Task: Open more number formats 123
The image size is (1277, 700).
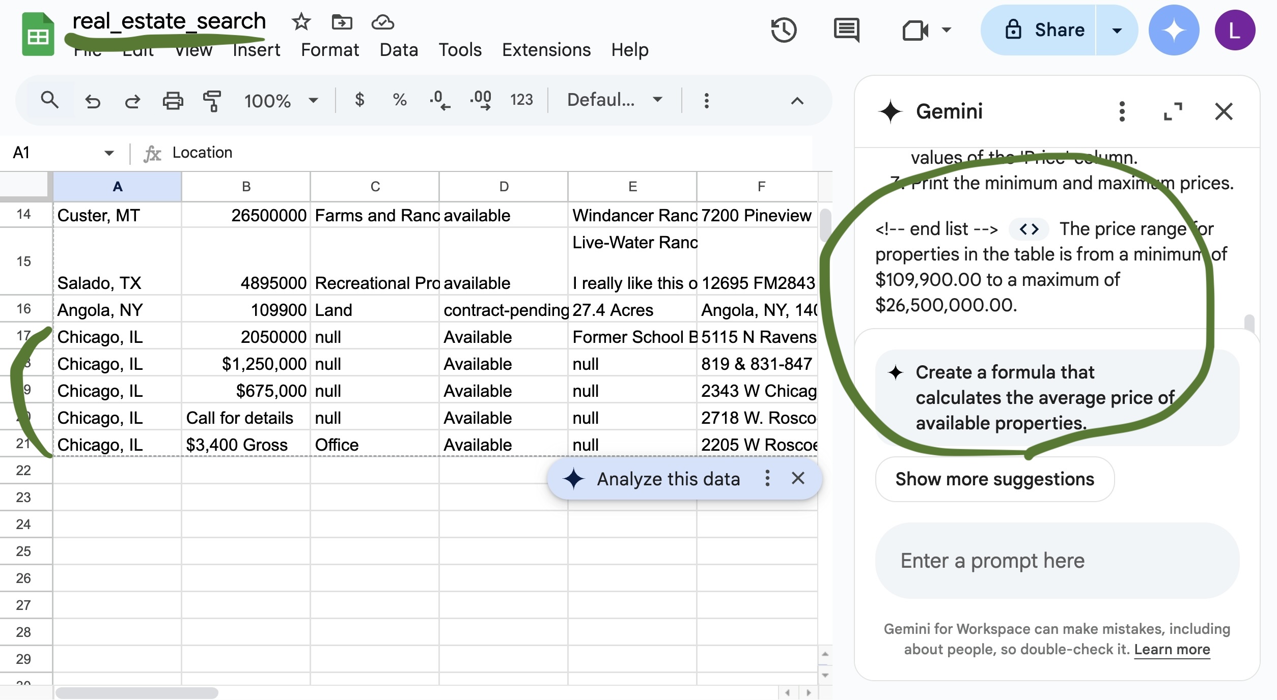Action: click(521, 100)
